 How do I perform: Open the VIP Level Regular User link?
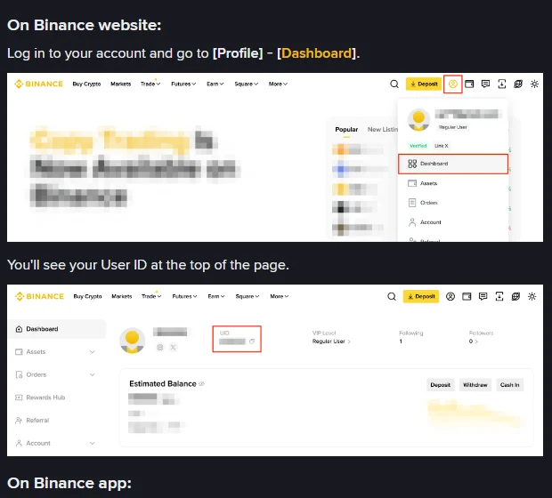click(331, 341)
